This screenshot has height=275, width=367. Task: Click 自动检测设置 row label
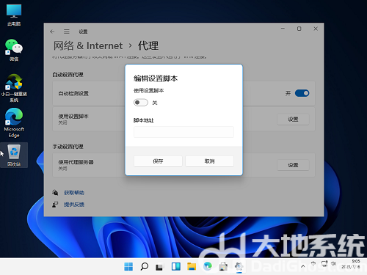(73, 93)
